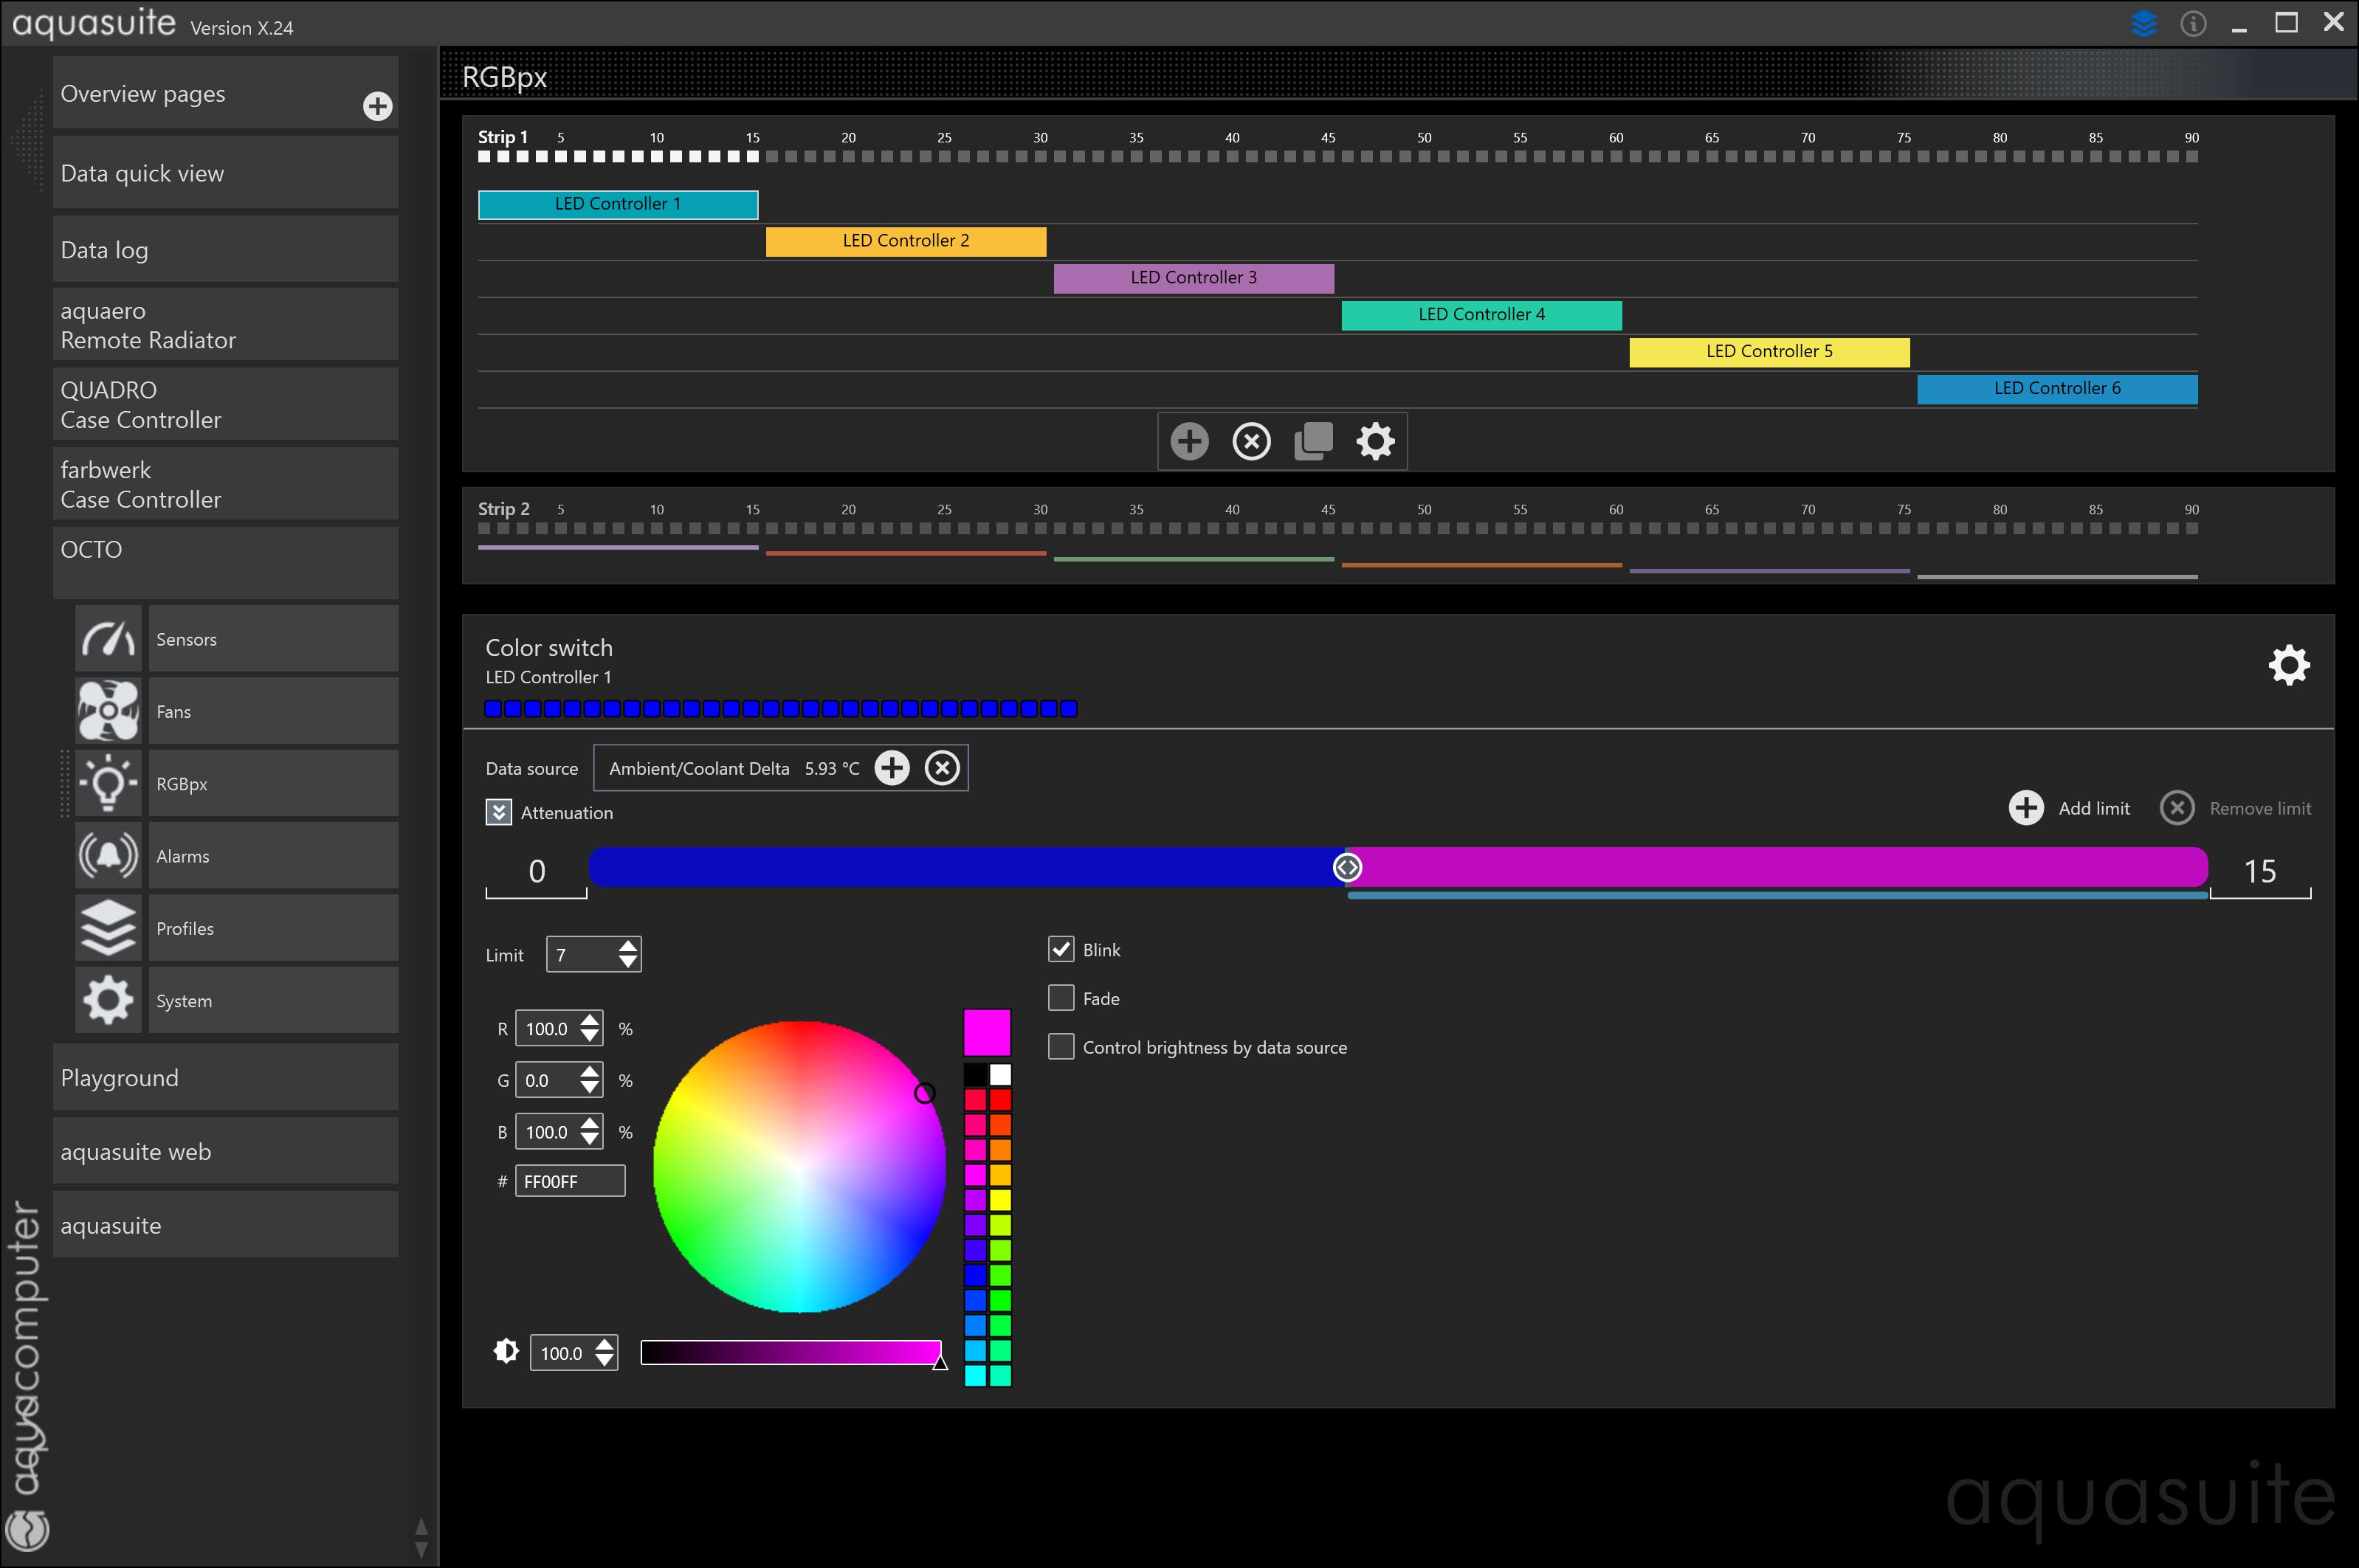Click the duplicate controller icon under Strip 1
2359x1568 pixels.
(x=1313, y=441)
